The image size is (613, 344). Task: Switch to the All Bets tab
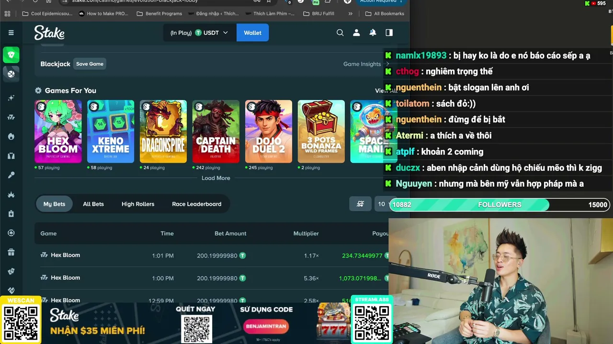(x=93, y=204)
